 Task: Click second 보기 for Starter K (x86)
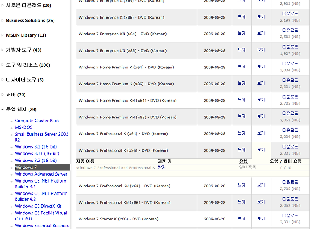tap(261, 219)
